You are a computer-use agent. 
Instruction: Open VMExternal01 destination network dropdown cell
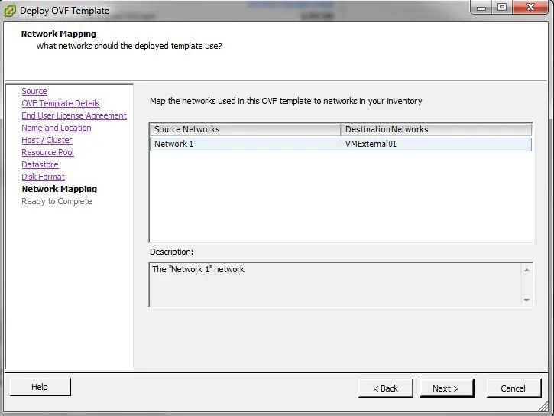point(436,145)
